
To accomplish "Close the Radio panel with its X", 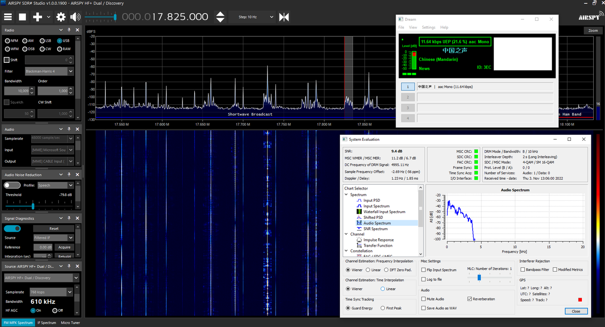I will (77, 30).
